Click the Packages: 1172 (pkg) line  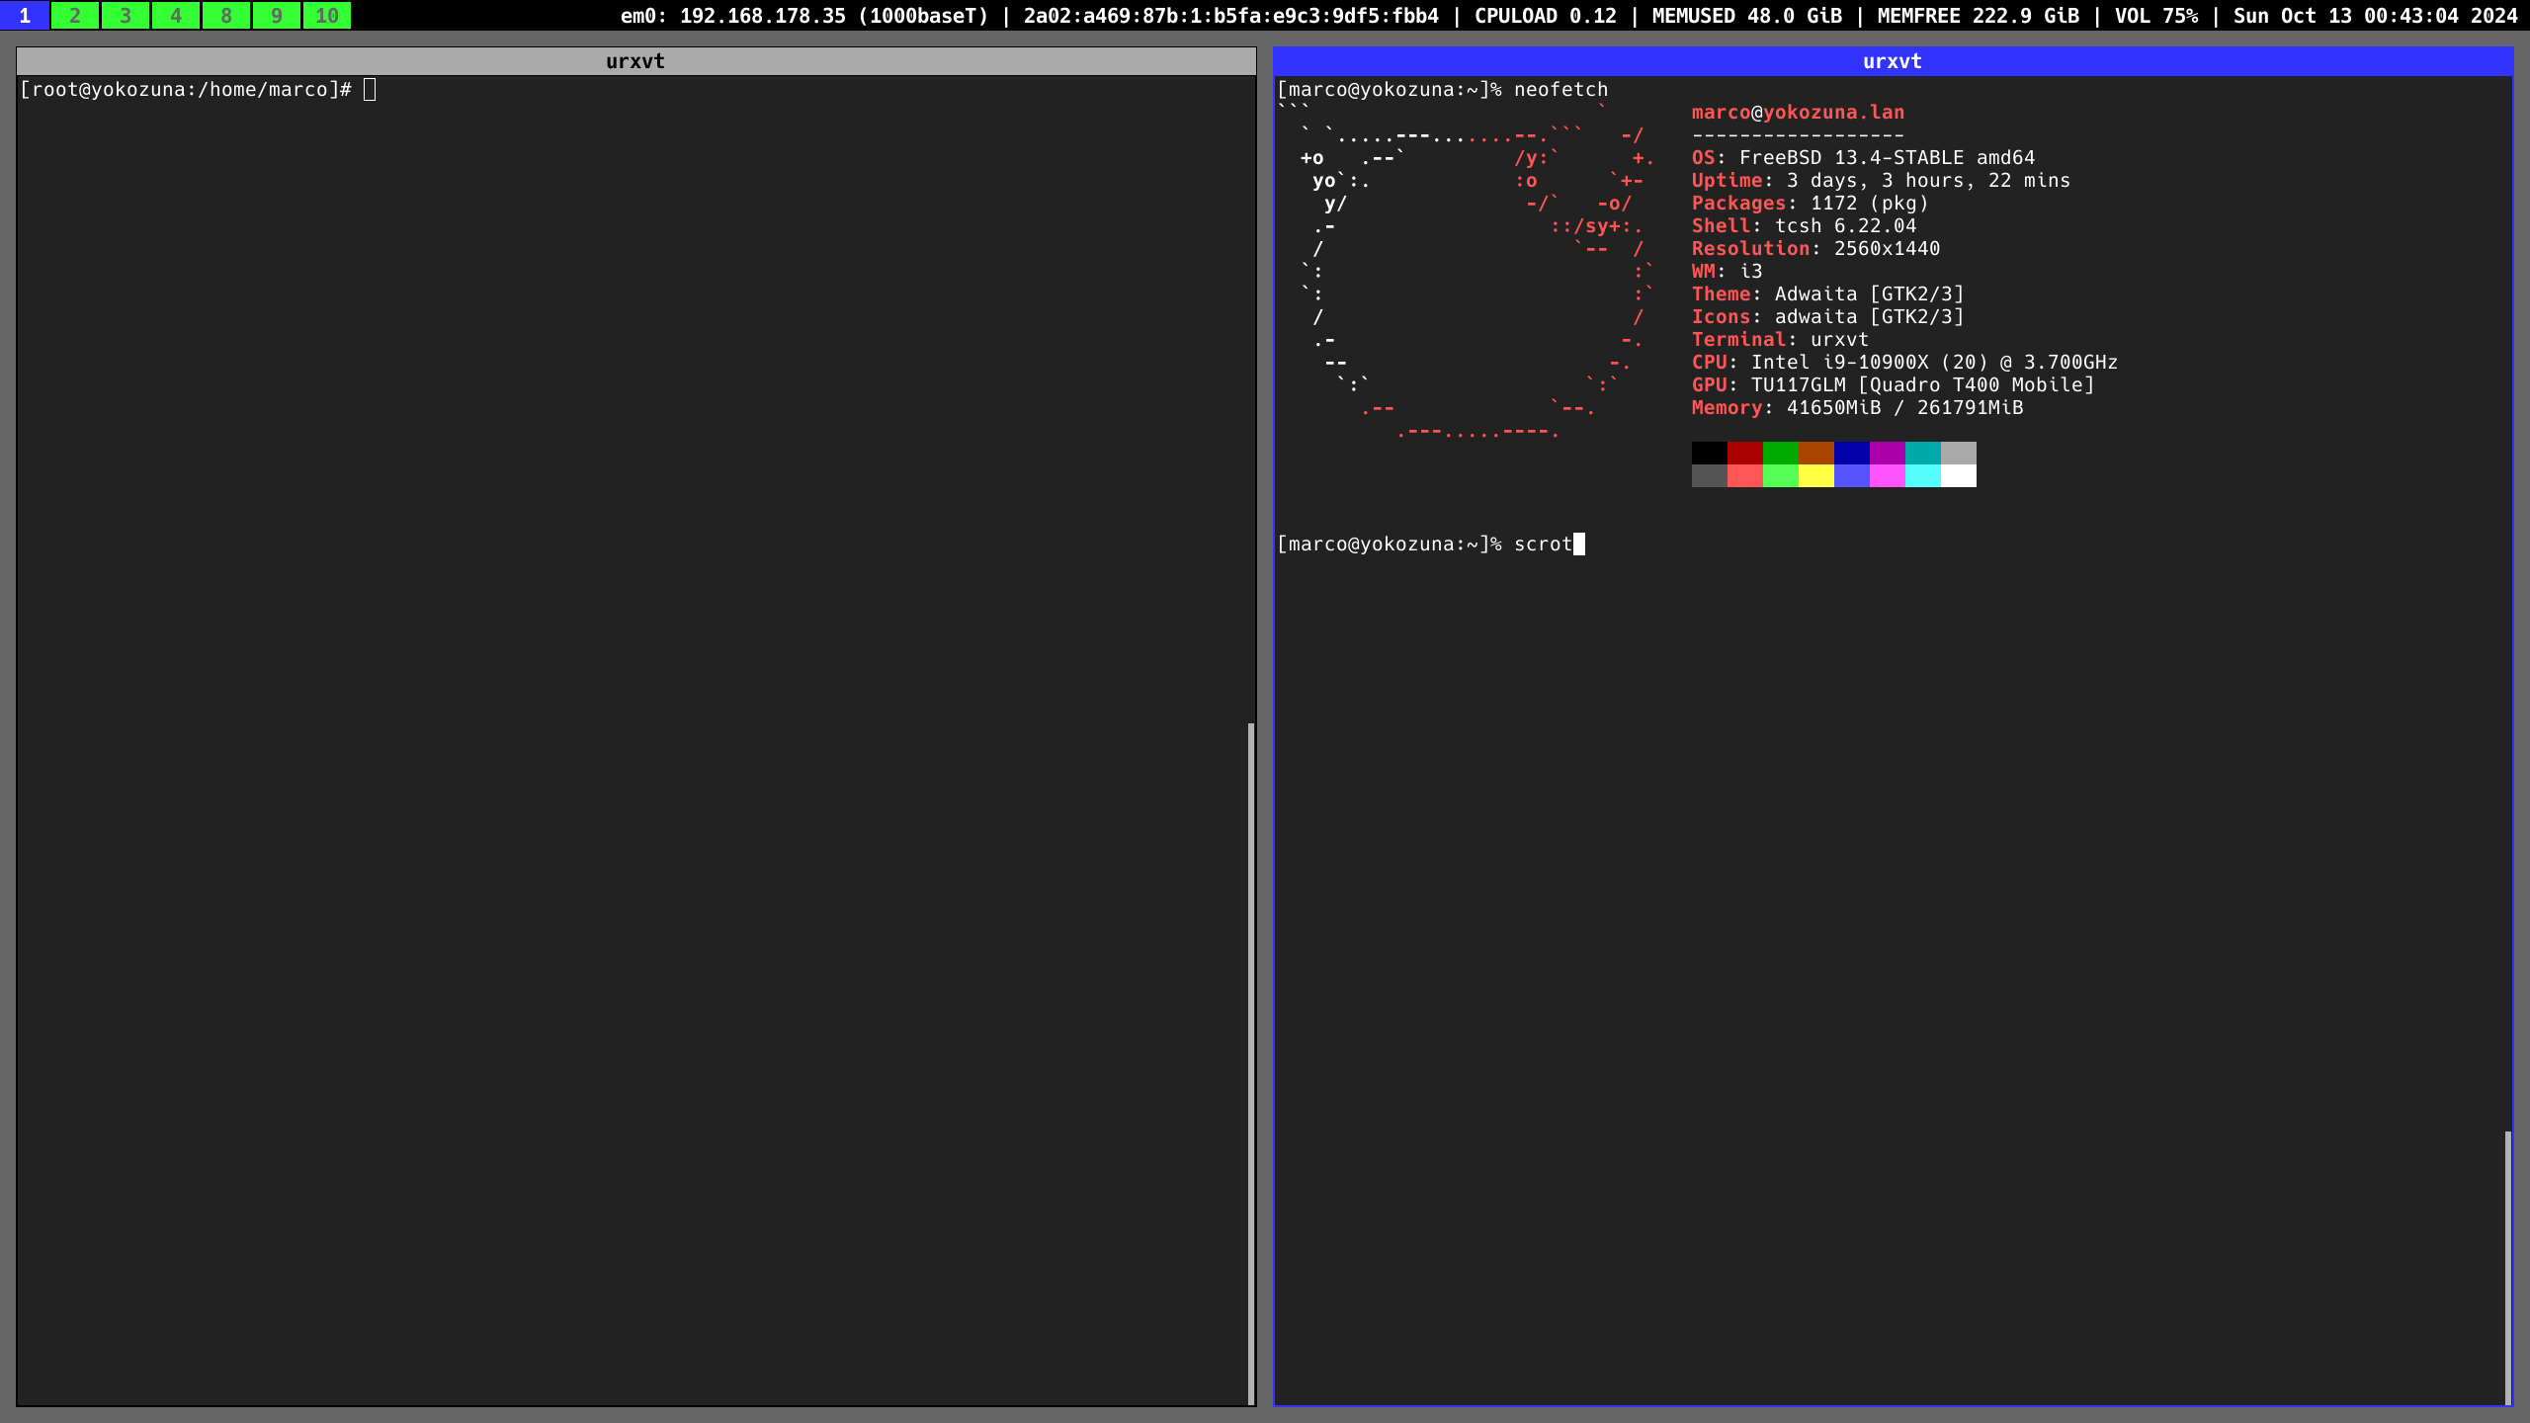click(1810, 204)
